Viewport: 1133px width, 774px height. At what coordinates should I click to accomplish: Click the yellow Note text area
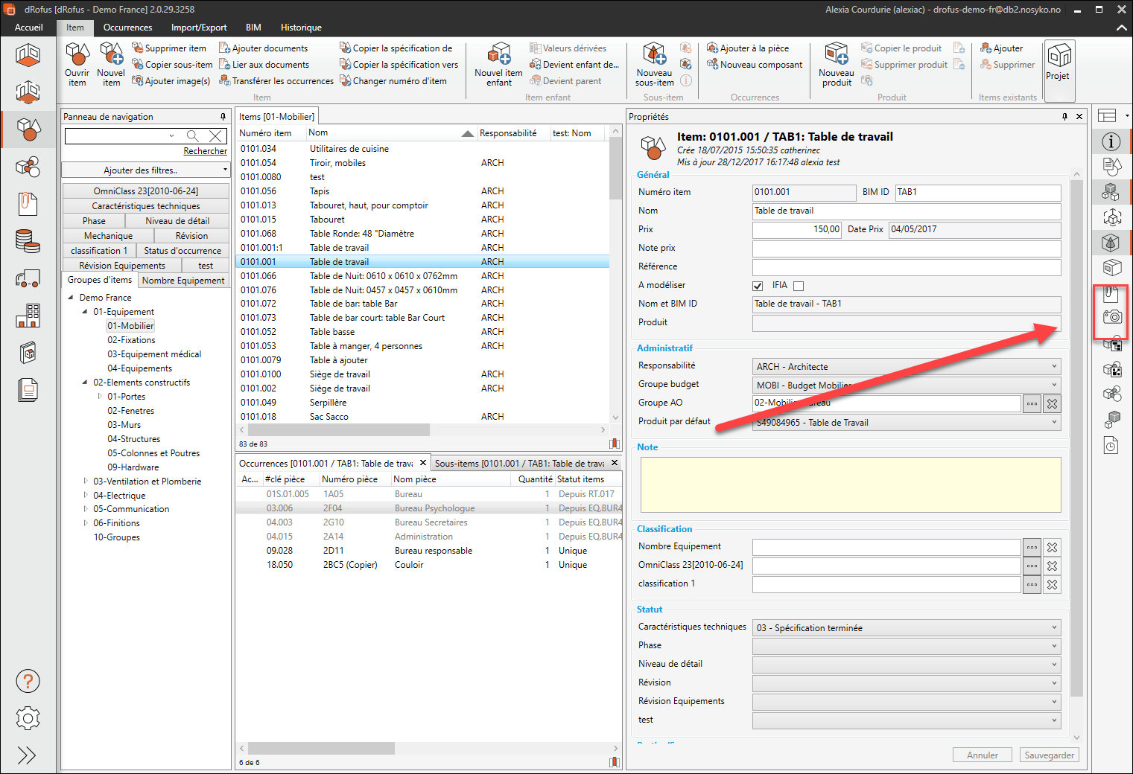pos(850,484)
